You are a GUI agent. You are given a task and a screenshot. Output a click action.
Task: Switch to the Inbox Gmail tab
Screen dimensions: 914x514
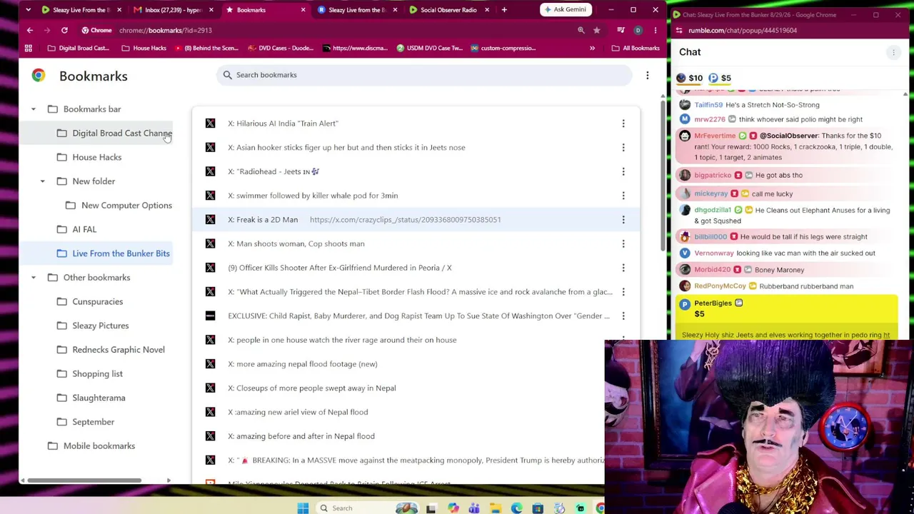(174, 10)
